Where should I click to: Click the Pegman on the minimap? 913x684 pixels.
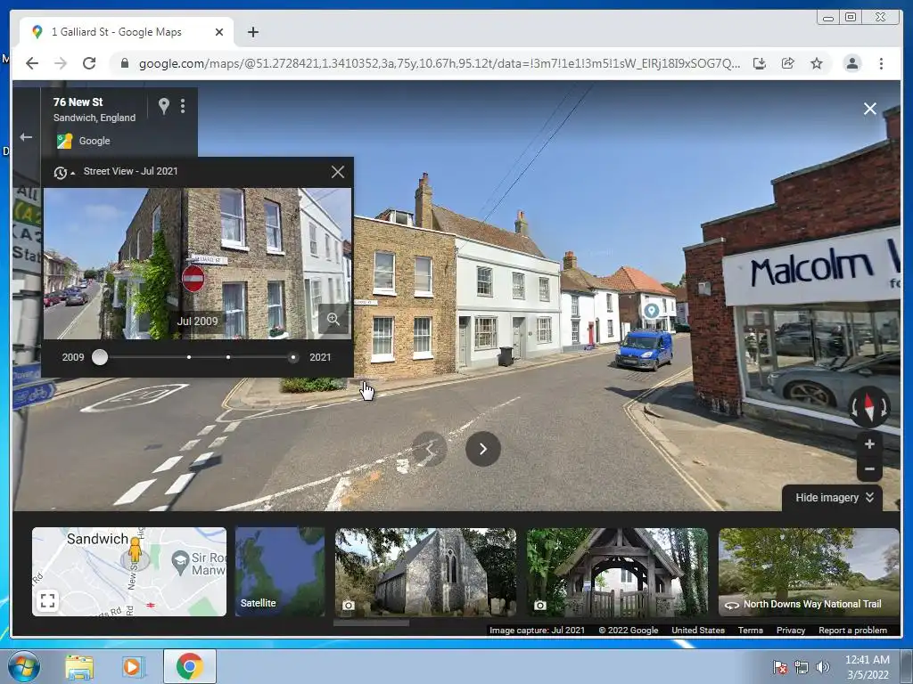tap(136, 550)
